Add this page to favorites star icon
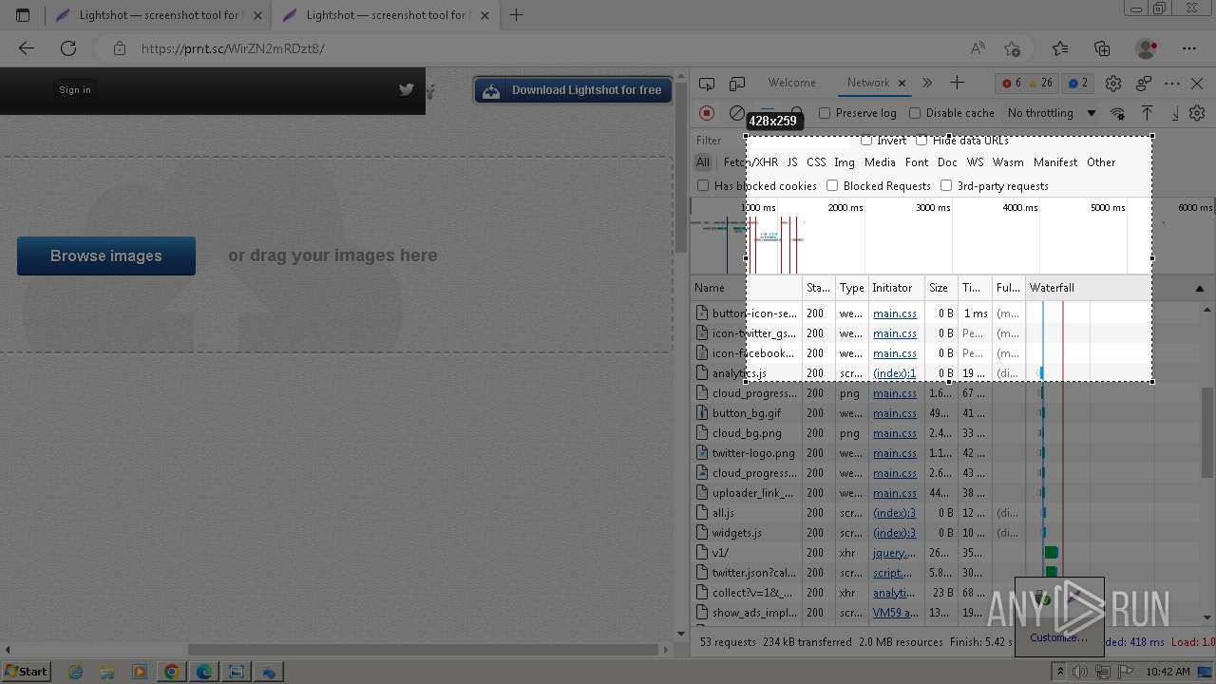This screenshot has height=684, width=1216. coord(1012,48)
